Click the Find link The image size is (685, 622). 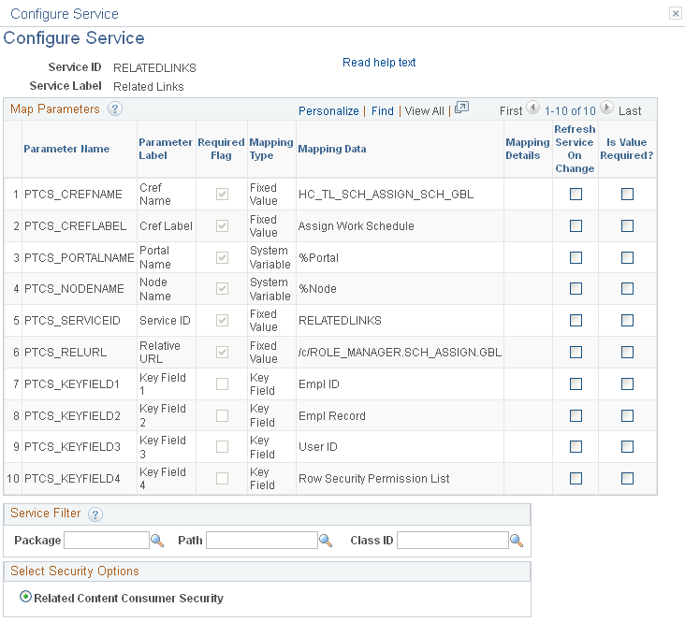382,111
